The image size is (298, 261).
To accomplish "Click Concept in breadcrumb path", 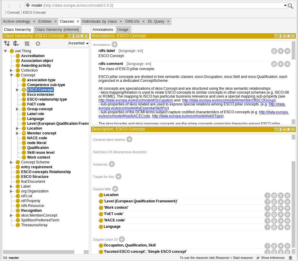I will 13,13.
